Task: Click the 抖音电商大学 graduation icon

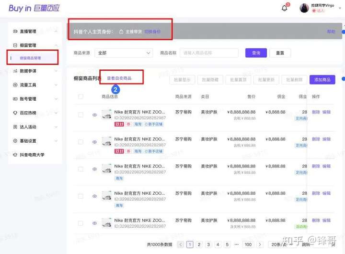Action: (x=15, y=155)
